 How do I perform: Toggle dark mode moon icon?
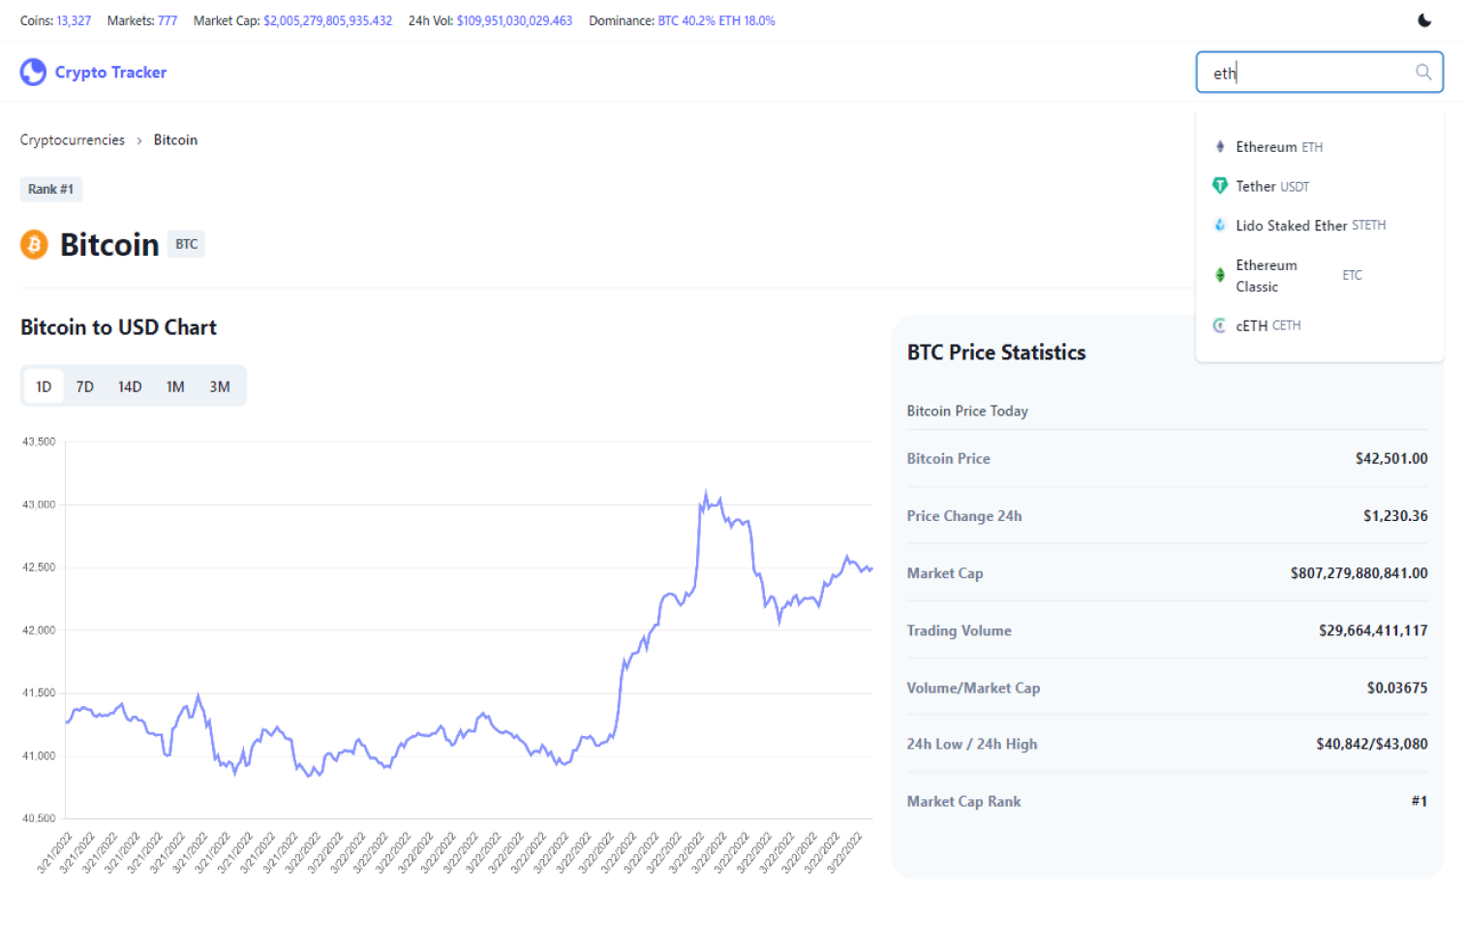pos(1424,20)
